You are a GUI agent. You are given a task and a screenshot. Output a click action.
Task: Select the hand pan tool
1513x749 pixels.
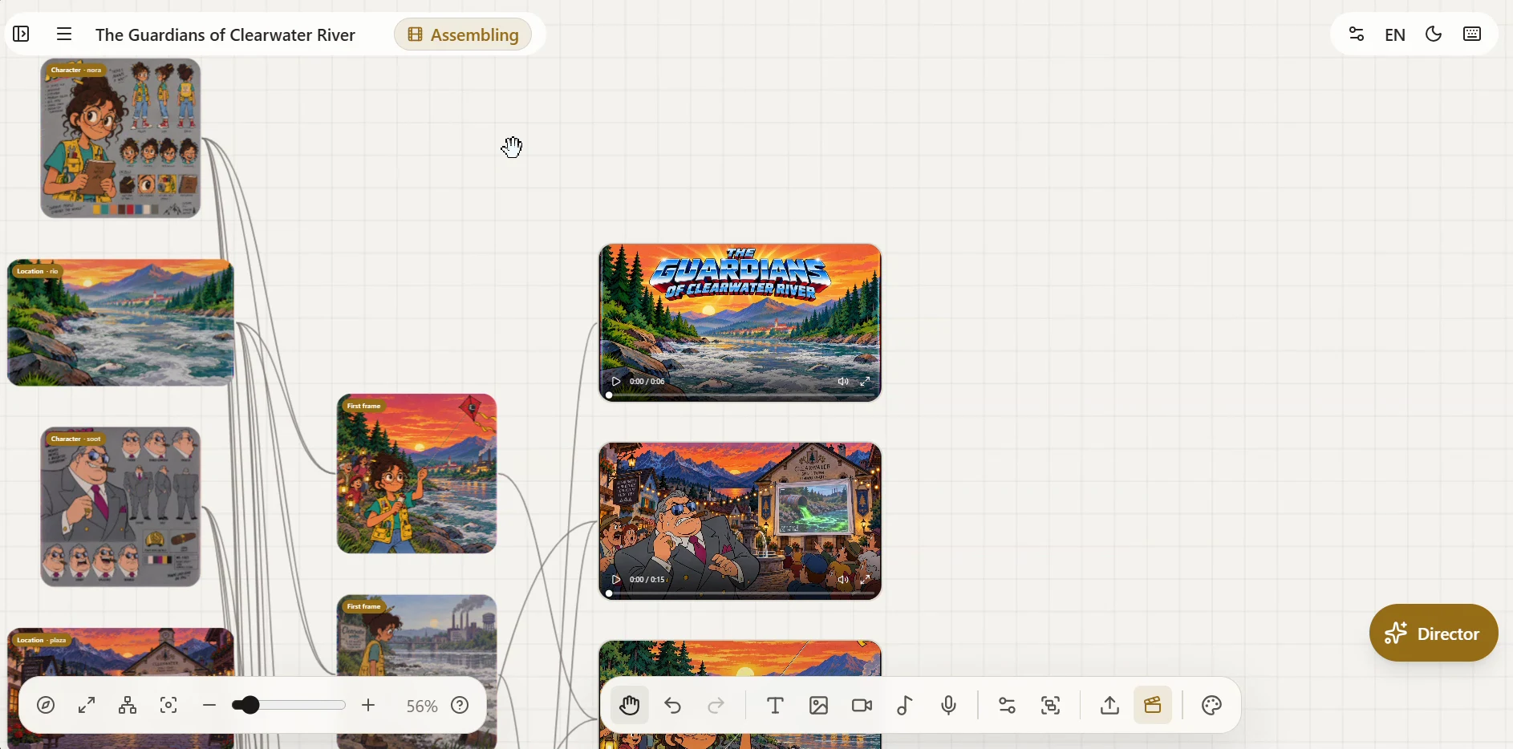(x=630, y=706)
